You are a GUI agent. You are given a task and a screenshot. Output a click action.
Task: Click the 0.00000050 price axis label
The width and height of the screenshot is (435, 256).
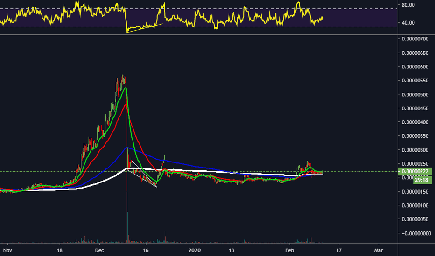(415, 219)
